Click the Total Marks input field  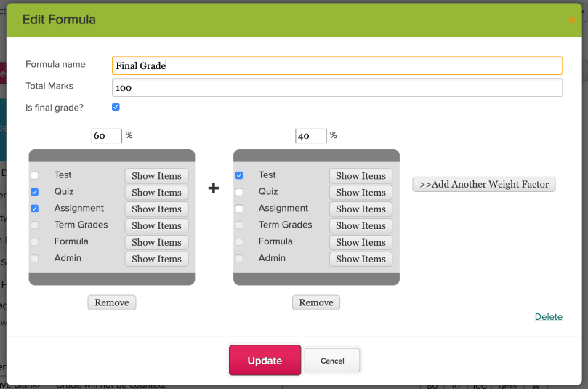pos(337,88)
